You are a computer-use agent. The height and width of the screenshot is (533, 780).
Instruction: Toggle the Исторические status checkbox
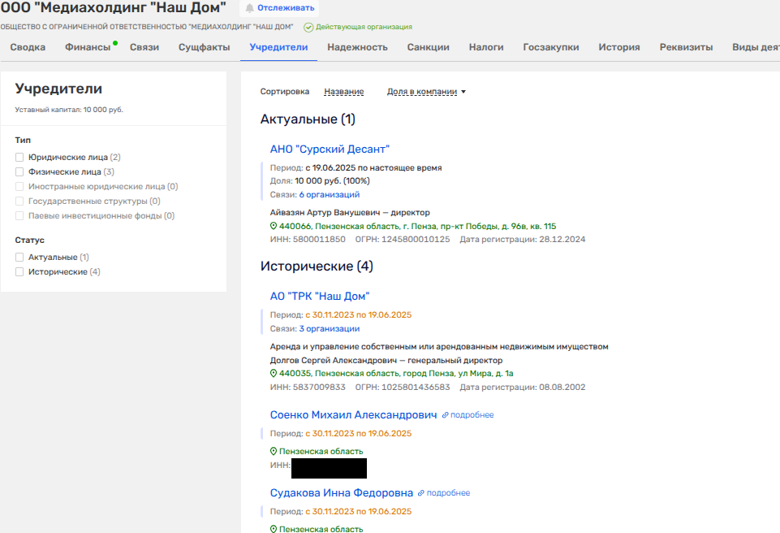click(19, 271)
